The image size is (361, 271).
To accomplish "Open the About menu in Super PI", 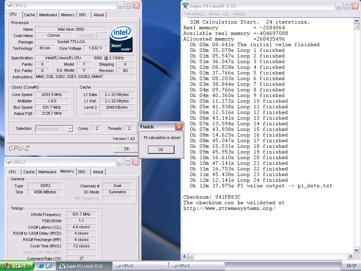I will coord(219,14).
